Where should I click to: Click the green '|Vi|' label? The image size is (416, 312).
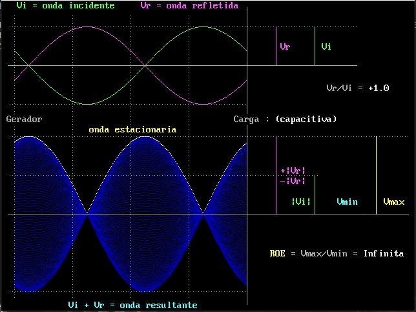coord(301,202)
